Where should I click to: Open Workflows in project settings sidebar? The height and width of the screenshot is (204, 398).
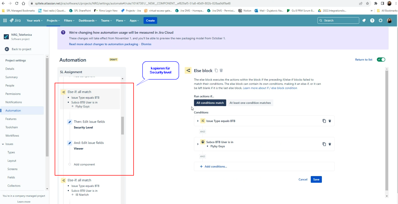12,136
